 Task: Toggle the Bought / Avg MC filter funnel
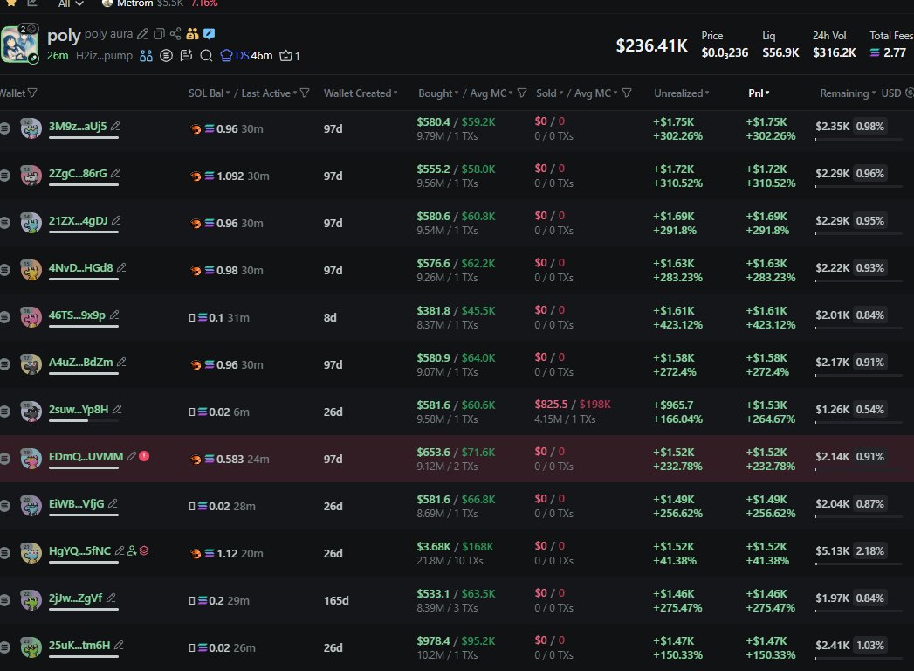pyautogui.click(x=522, y=93)
